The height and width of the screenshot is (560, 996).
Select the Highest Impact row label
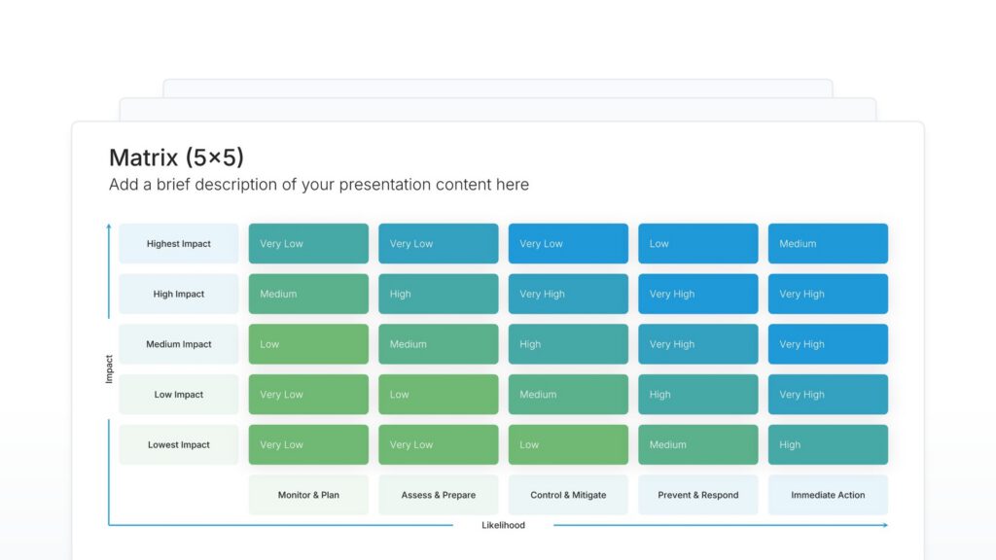[x=179, y=244]
